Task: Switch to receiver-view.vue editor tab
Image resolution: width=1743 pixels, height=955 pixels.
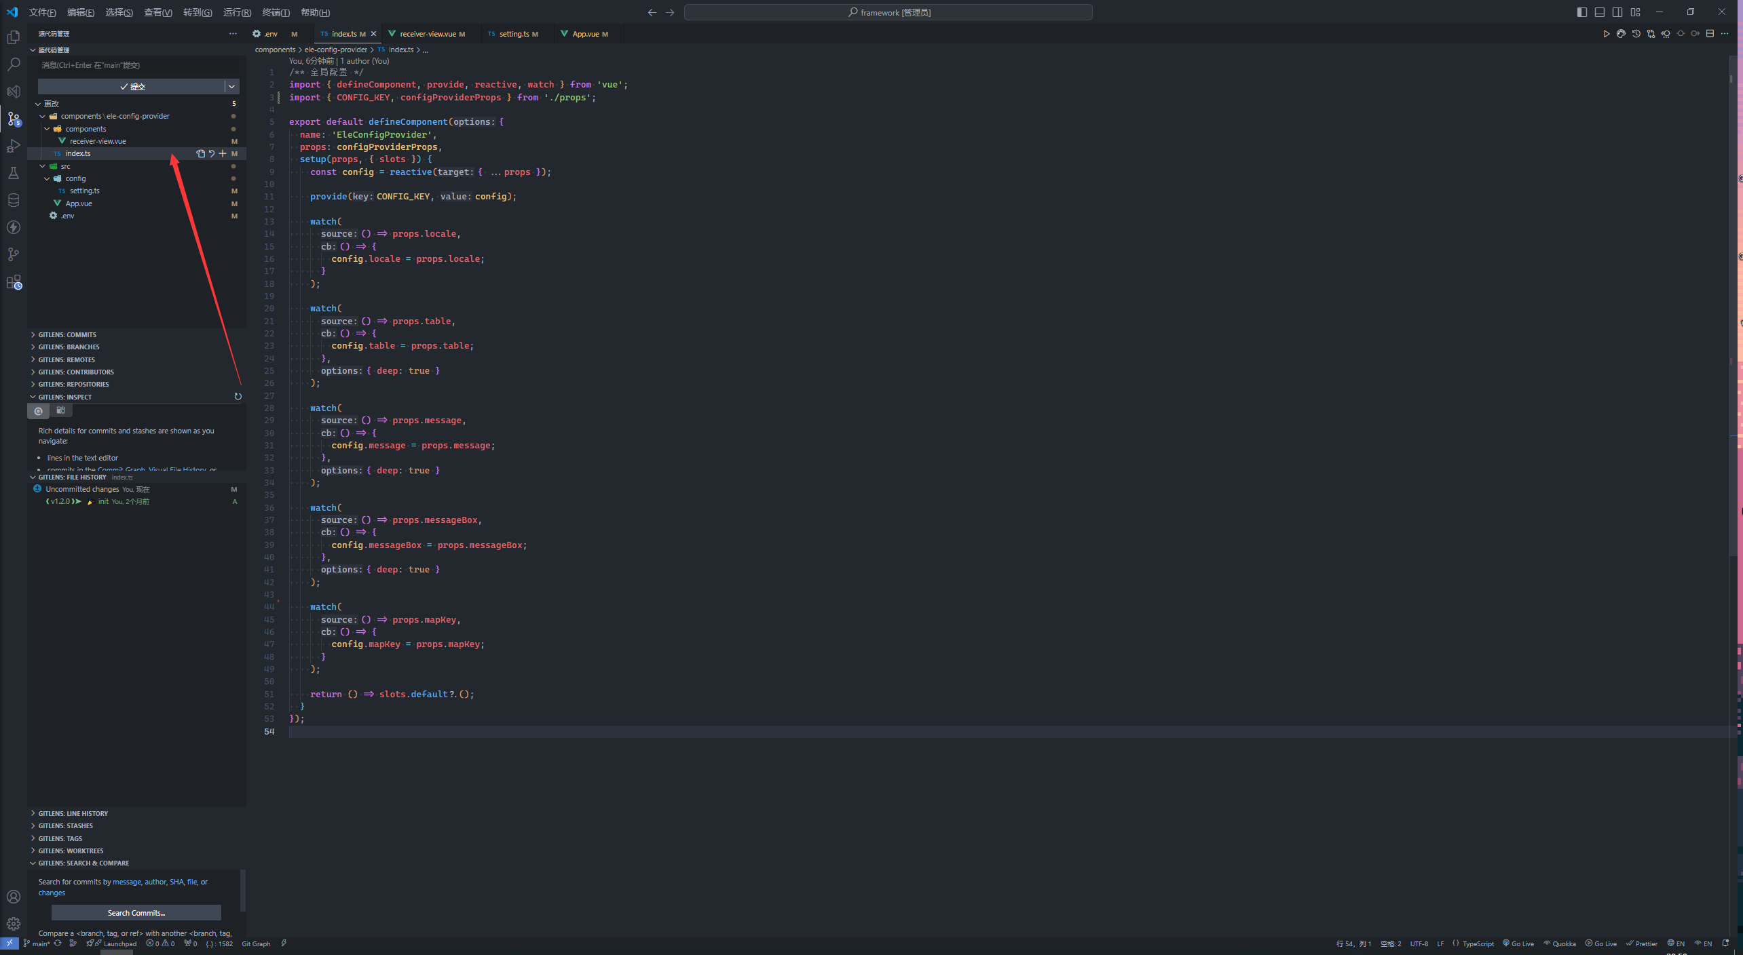Action: click(x=432, y=34)
